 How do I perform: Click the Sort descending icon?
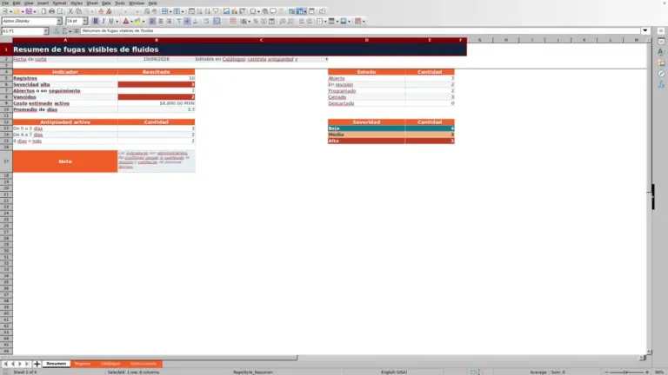[x=208, y=11]
